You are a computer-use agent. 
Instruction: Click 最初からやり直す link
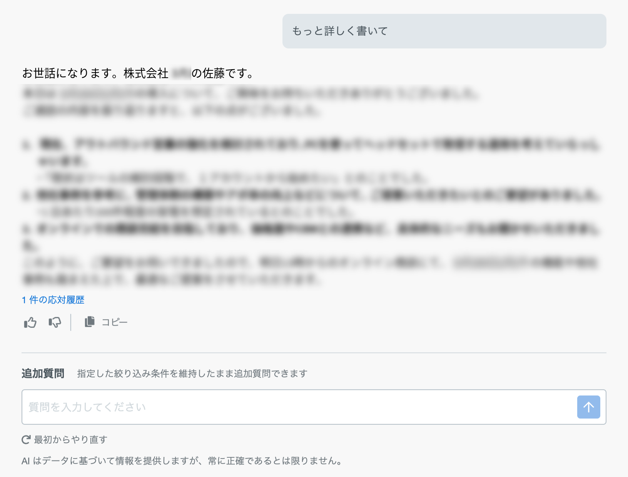pos(71,440)
